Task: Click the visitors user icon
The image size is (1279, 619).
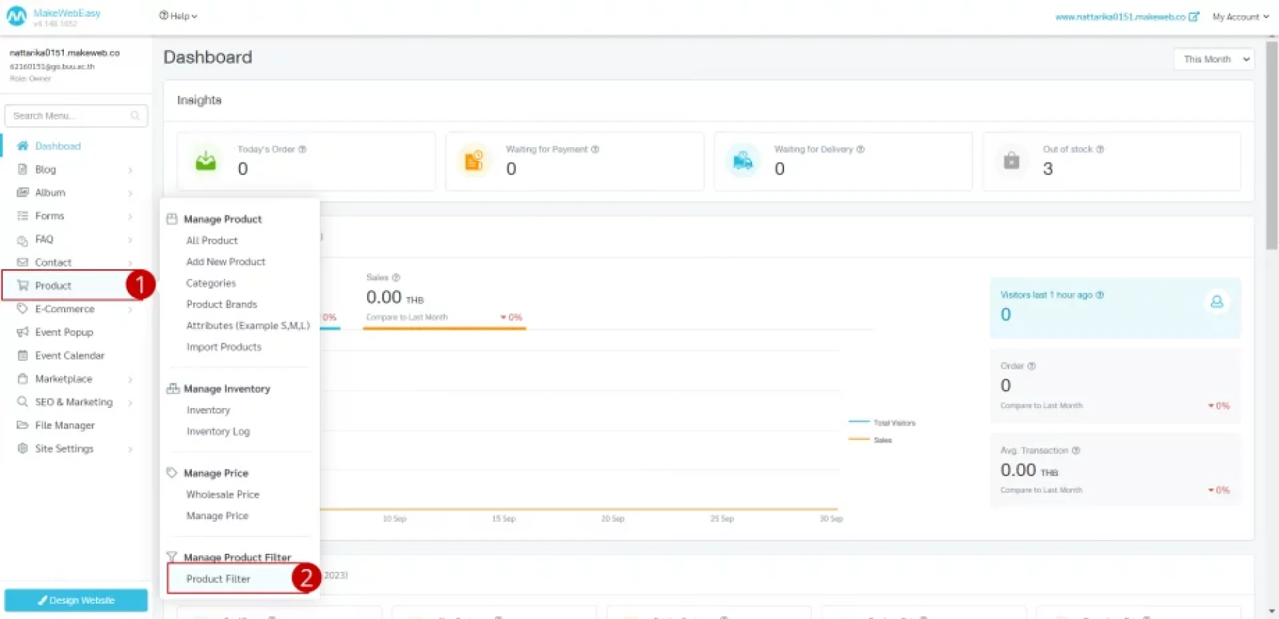Action: click(x=1216, y=302)
